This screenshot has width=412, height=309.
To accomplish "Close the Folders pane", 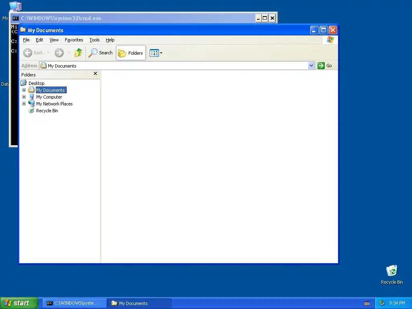I will pyautogui.click(x=95, y=74).
